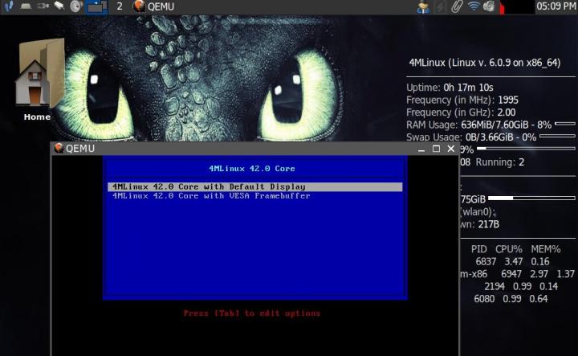
Task: Switch to workspace 1 in pager
Action: (96, 6)
